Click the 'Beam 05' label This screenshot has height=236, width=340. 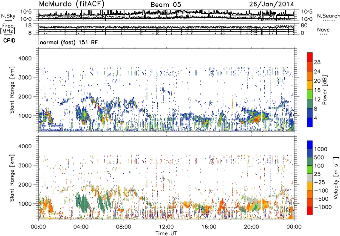(166, 5)
